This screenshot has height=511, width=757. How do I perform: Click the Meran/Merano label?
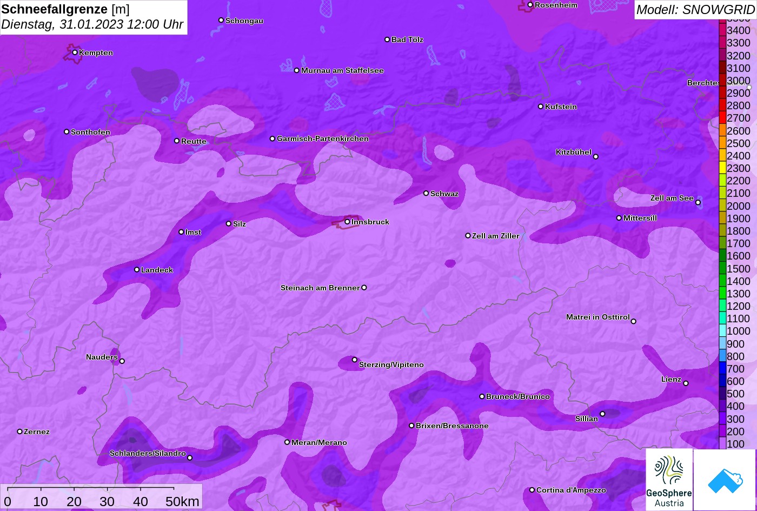[319, 443]
